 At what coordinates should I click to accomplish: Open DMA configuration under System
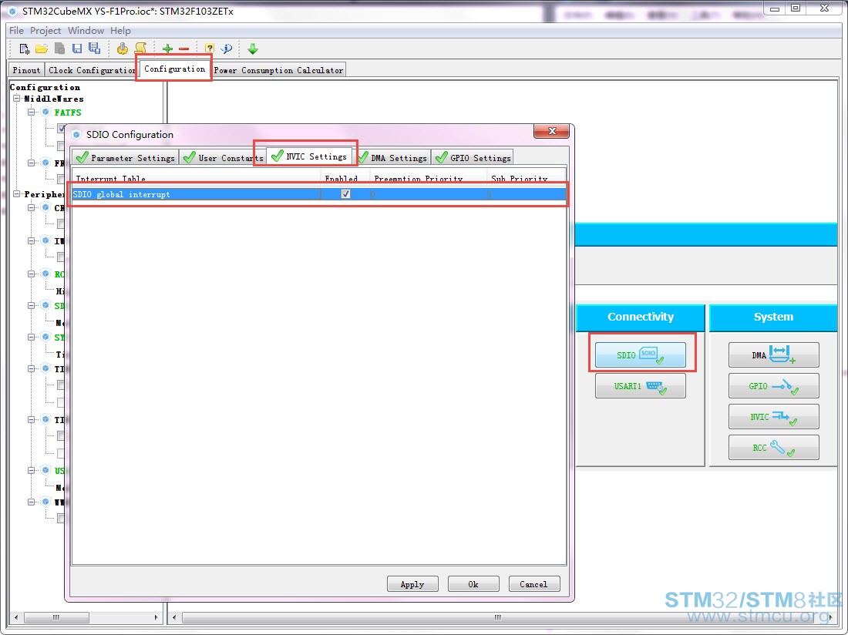click(773, 354)
